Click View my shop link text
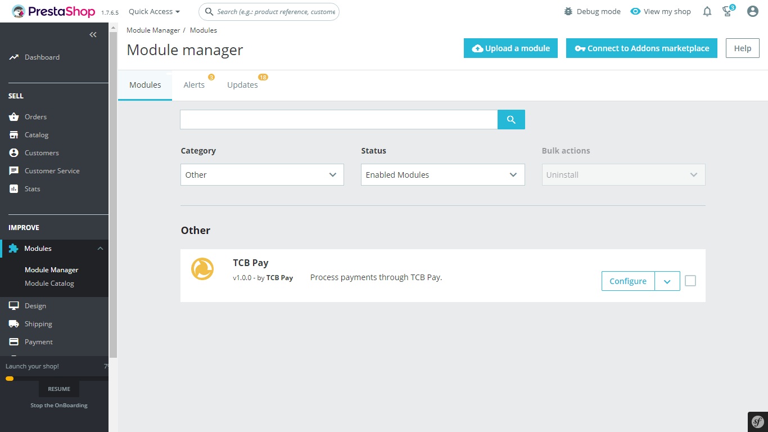The image size is (768, 432). point(667,11)
